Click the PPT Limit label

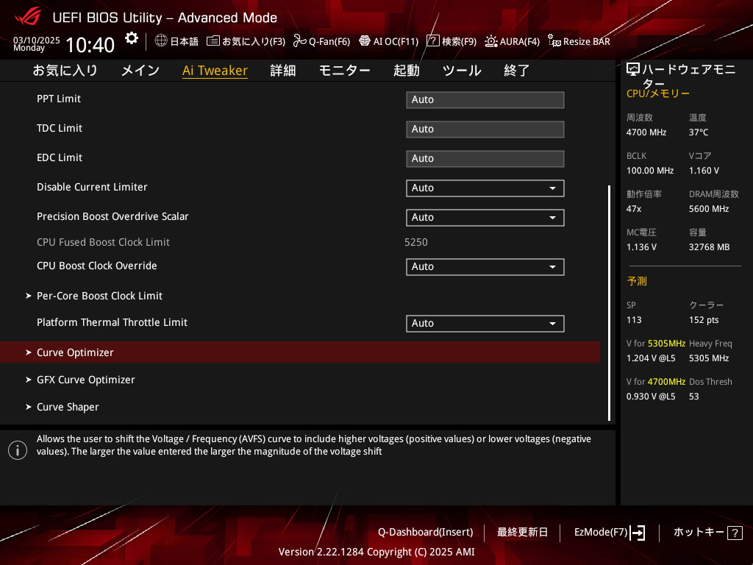point(59,99)
